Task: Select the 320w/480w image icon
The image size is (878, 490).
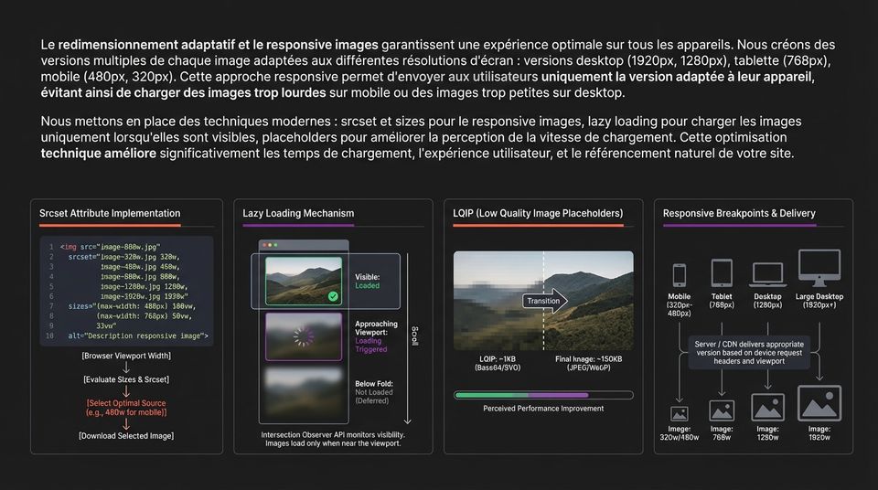Action: click(x=680, y=414)
